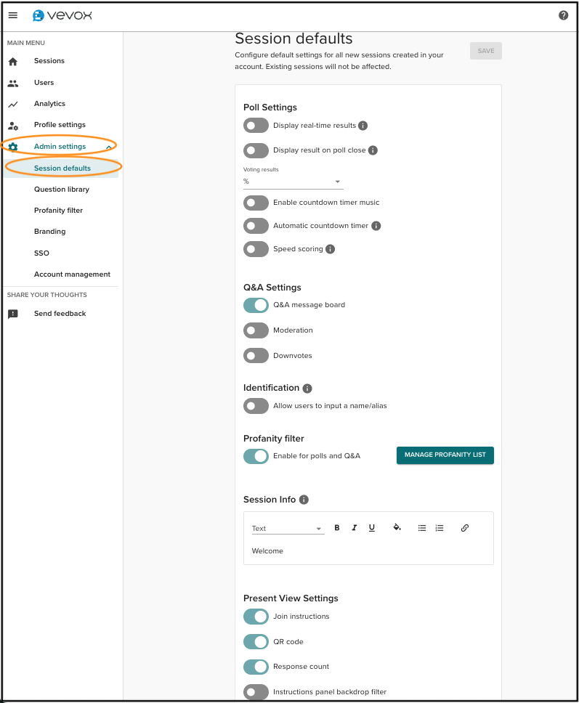Open Analytics in main menu

tap(50, 104)
